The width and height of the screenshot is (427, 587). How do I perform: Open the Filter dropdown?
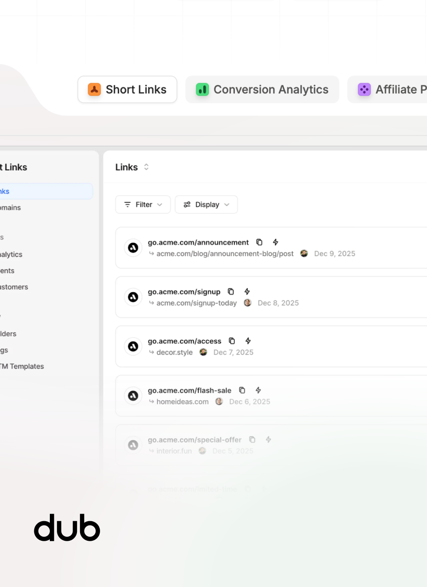pos(143,205)
